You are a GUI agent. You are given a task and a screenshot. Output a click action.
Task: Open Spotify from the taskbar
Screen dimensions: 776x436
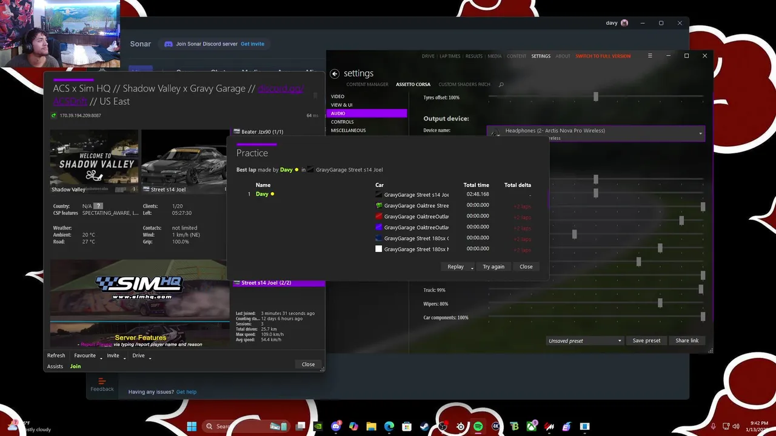[478, 426]
